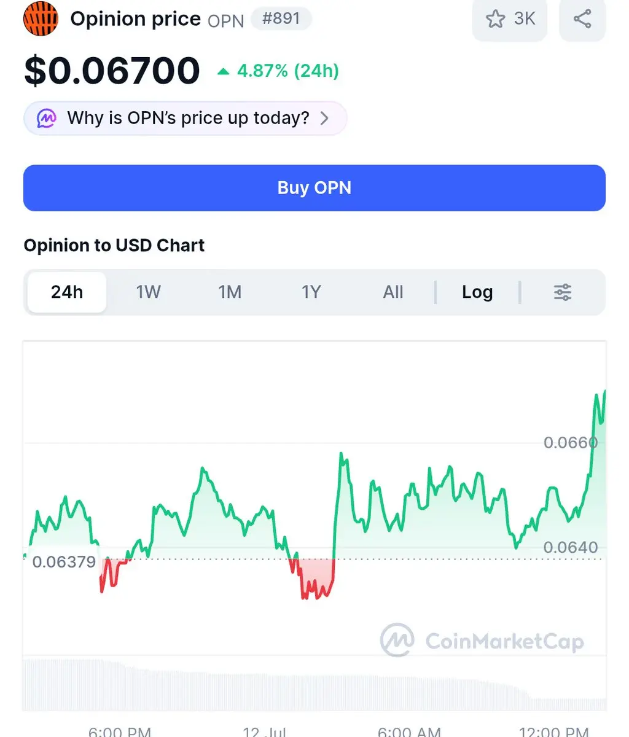
Task: Click the CoinMarketCap watermark logo
Action: 397,640
